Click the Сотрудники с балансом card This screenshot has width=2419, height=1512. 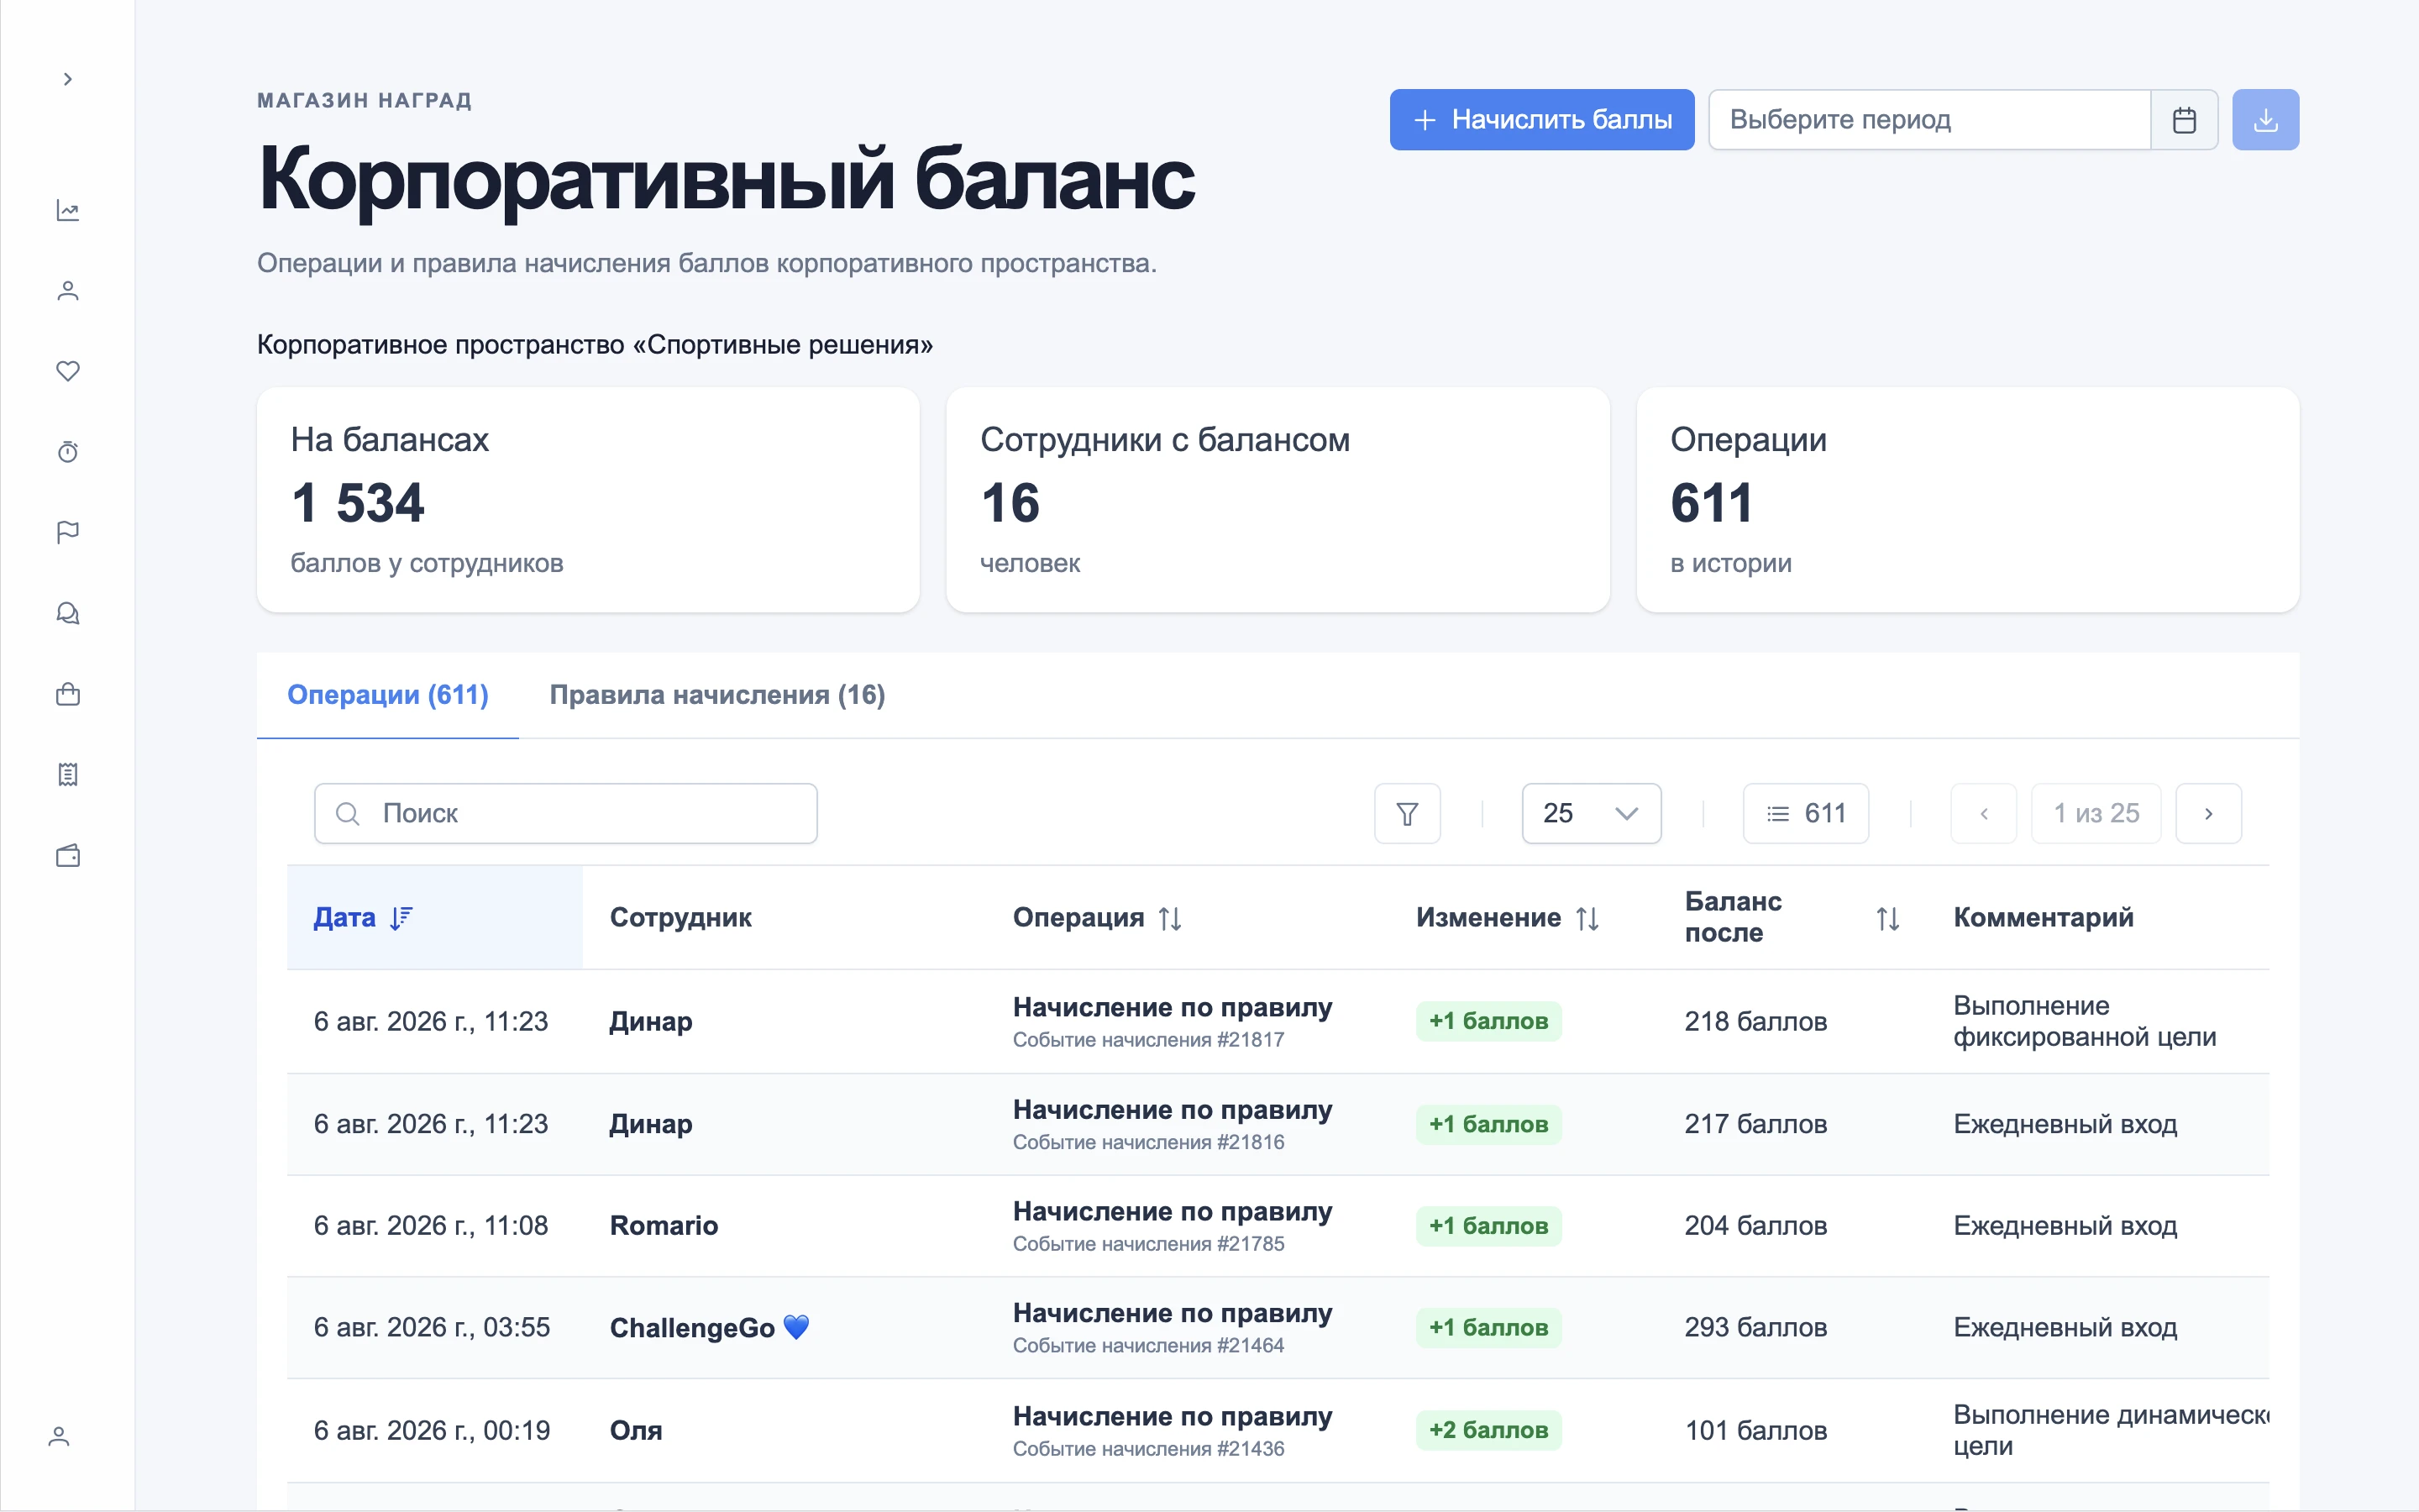[x=1278, y=500]
